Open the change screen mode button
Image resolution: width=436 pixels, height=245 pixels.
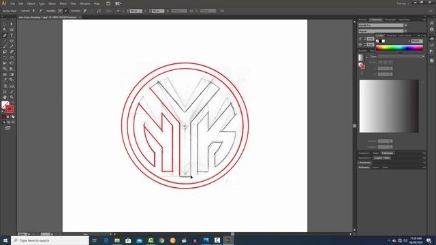(x=7, y=128)
